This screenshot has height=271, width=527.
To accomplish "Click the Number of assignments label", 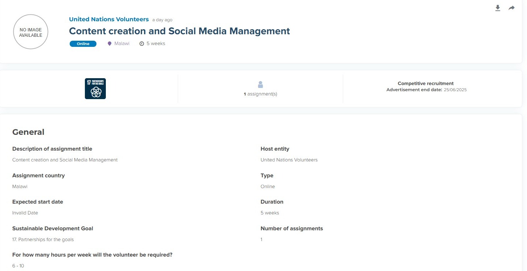I will (292, 228).
